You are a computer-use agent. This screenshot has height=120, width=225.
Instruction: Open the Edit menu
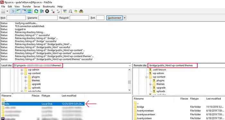[10, 7]
